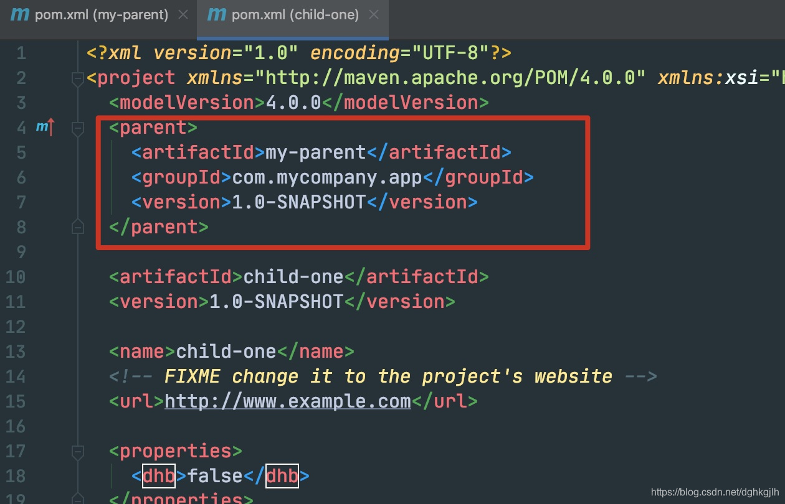Click the closing dhb tag name
This screenshot has height=504, width=785.
pos(282,476)
